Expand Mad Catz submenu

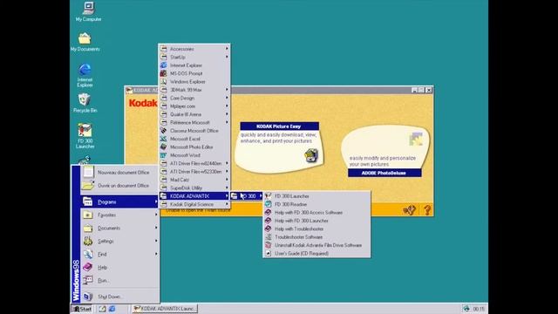194,180
